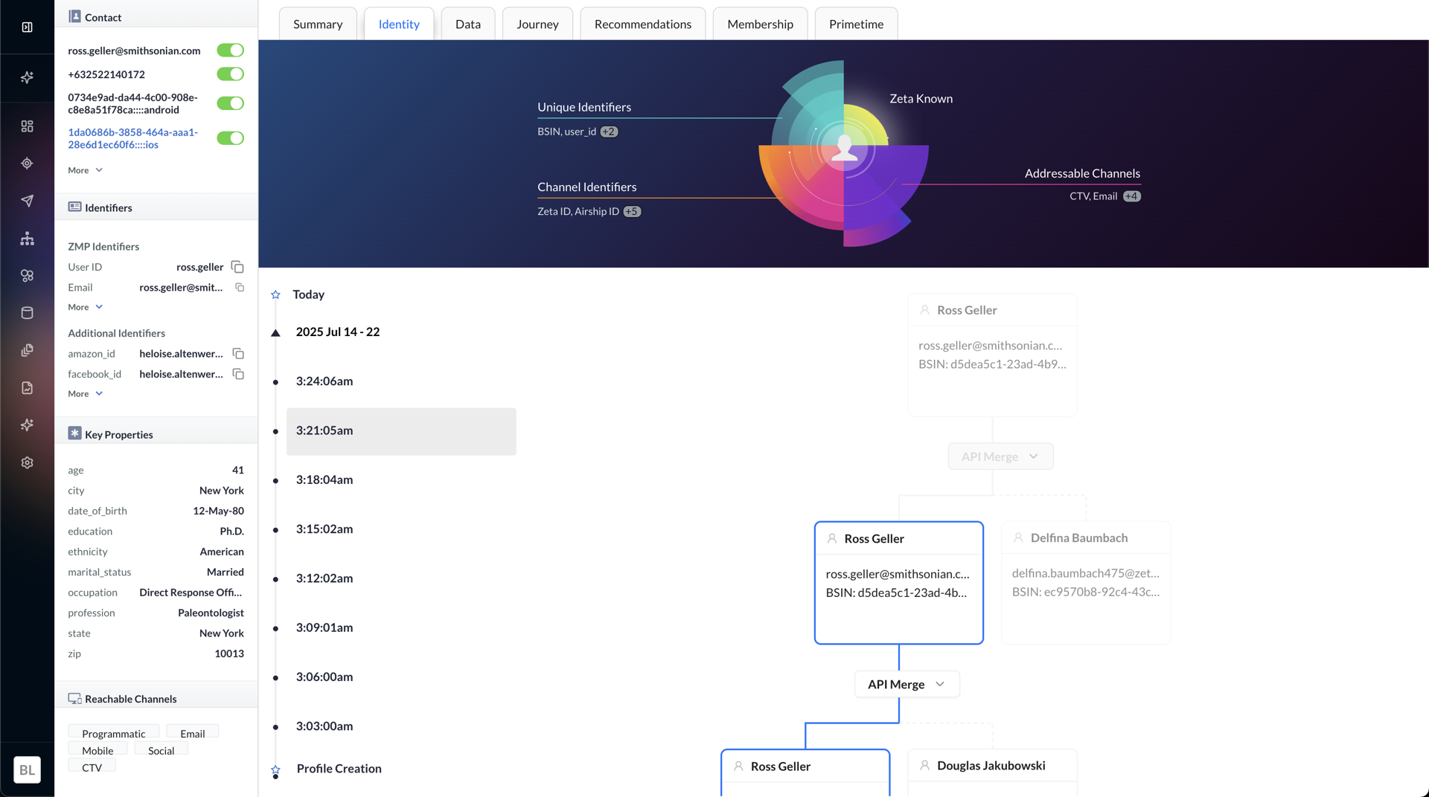Switch to the Journey tab
The height and width of the screenshot is (797, 1429).
(537, 25)
